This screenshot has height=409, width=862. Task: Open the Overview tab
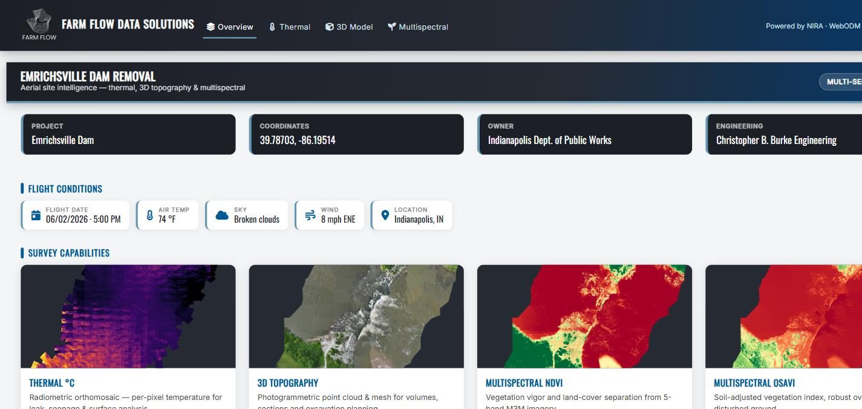230,27
